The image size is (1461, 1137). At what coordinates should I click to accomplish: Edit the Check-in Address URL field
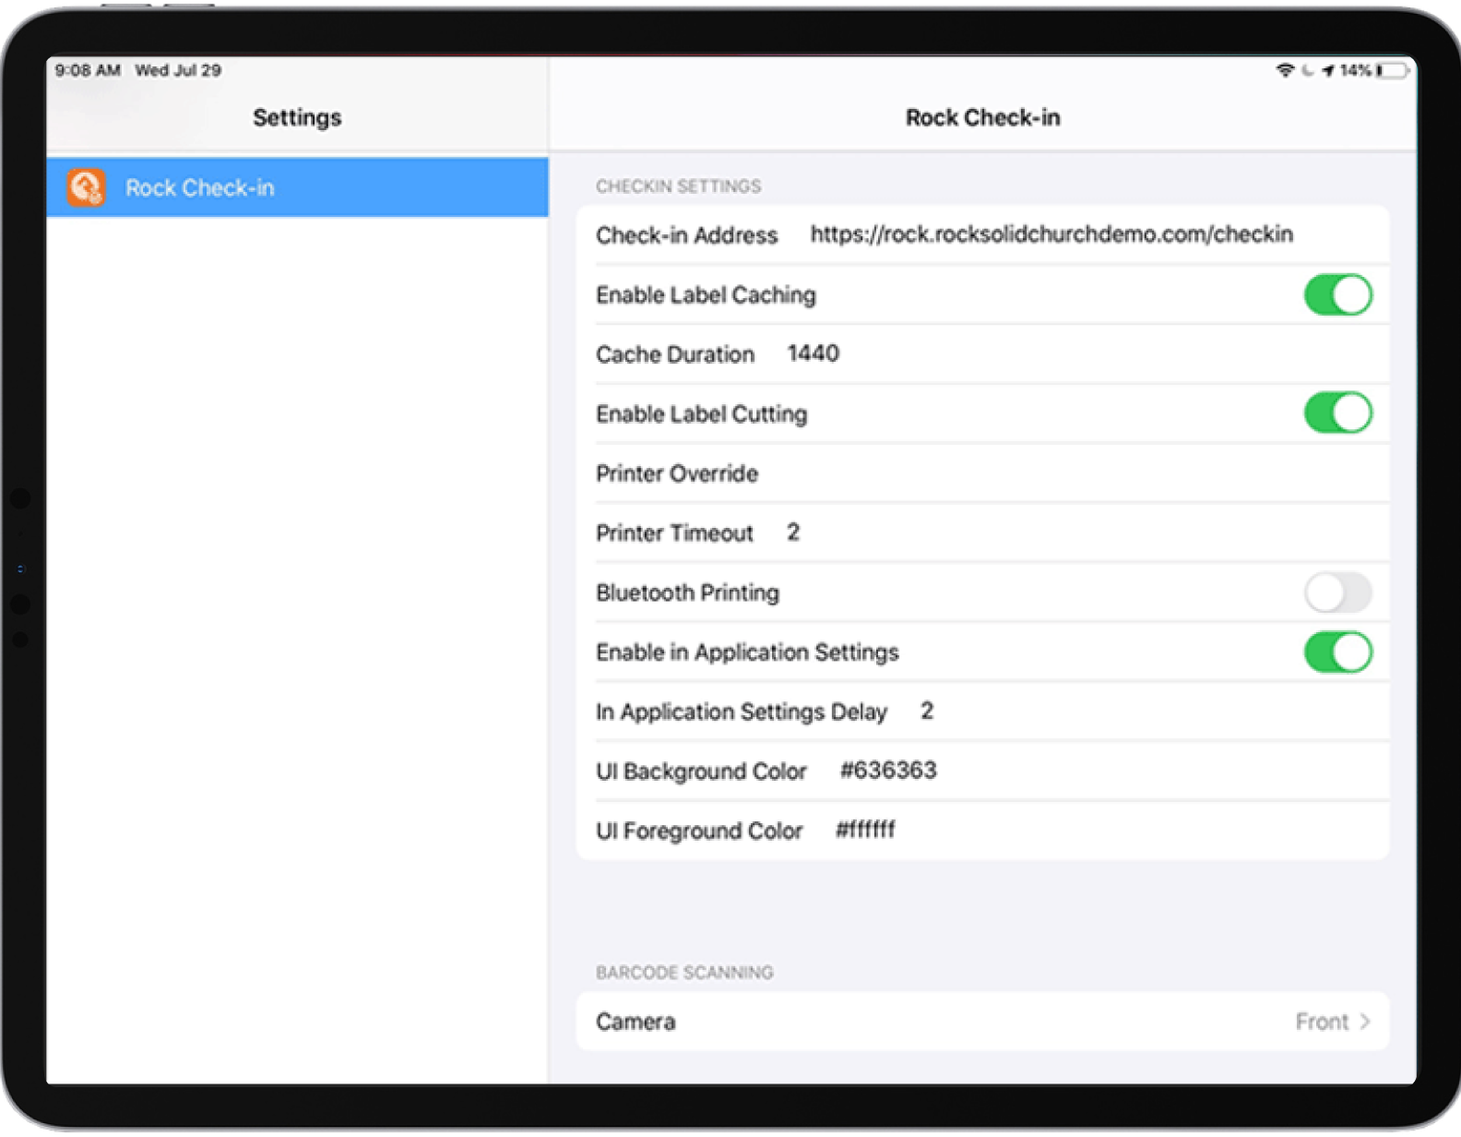click(1051, 234)
